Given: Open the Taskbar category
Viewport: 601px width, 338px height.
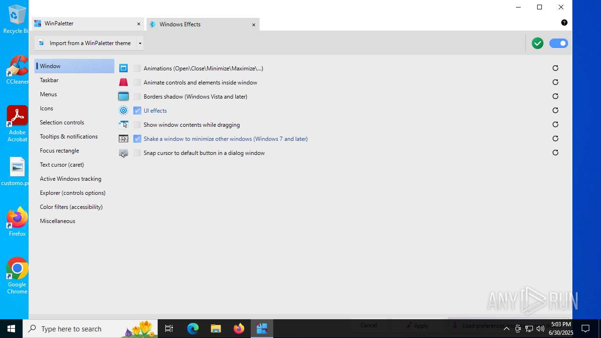Looking at the screenshot, I should 74,80.
